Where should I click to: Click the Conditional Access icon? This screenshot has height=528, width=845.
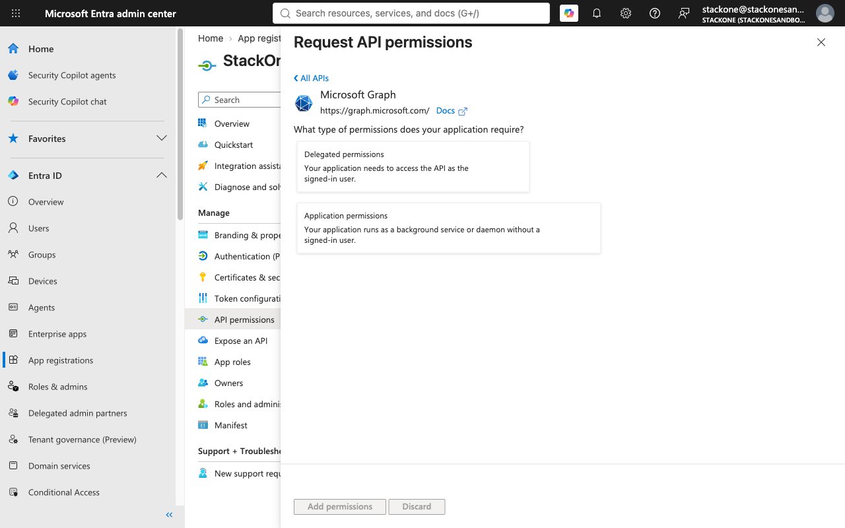(13, 492)
